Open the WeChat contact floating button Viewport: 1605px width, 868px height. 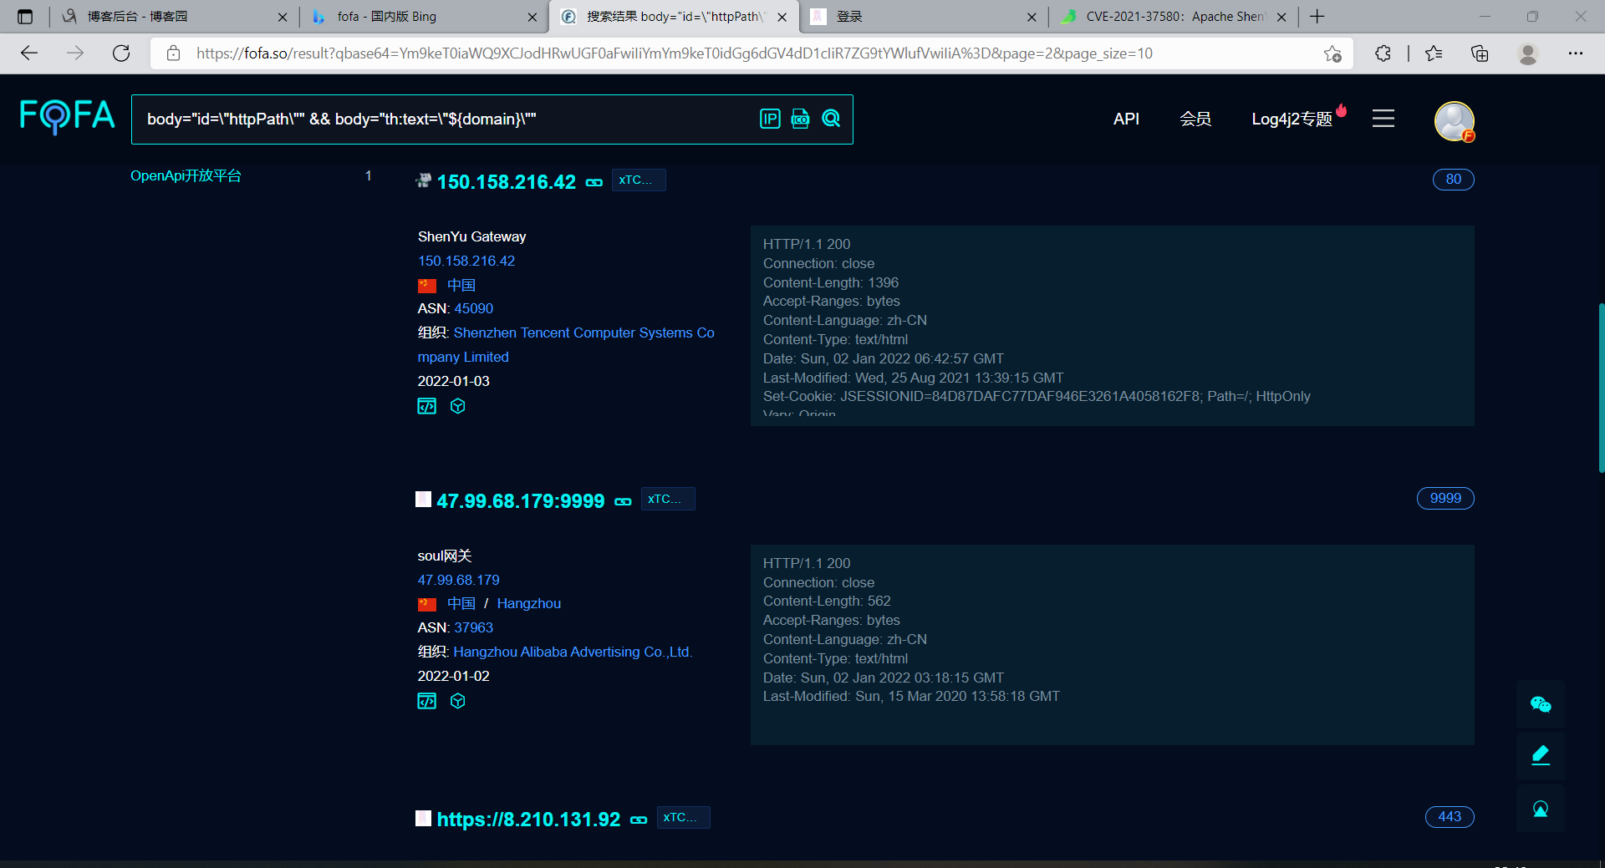click(x=1541, y=704)
